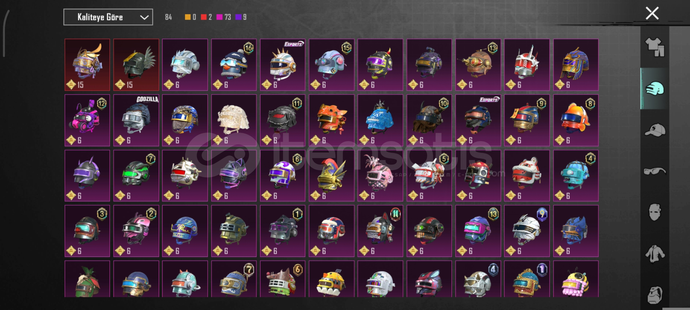Filter by purple quality swatch
Screen dimensions: 690x310
pyautogui.click(x=238, y=17)
